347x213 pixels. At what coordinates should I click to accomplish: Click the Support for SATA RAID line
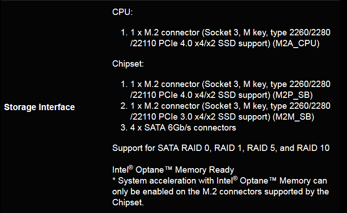[x=221, y=148]
